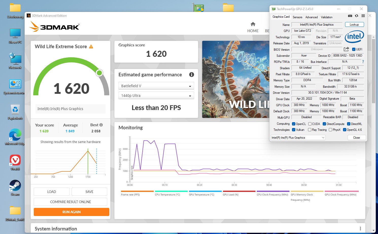This screenshot has width=378, height=234.
Task: Toggle the PhysX checkbox
Action: point(330,130)
